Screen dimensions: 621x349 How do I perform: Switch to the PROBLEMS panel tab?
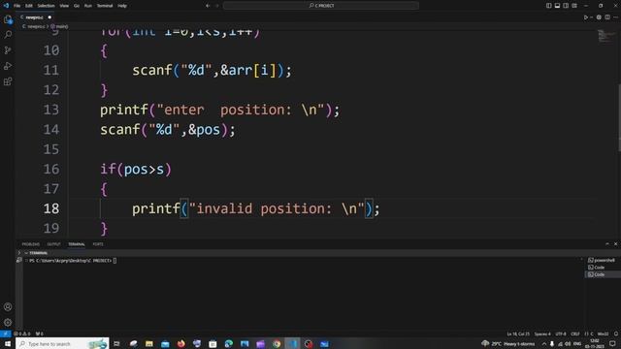pos(30,244)
